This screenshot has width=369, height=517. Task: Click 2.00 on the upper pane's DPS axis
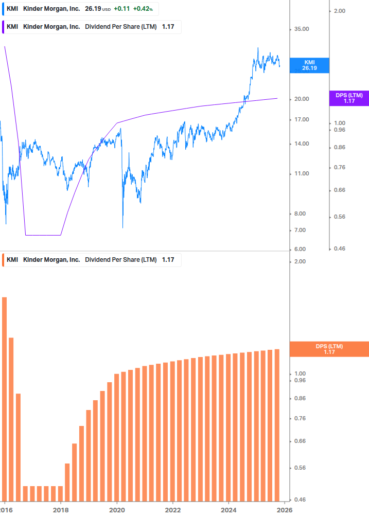tap(339, 11)
